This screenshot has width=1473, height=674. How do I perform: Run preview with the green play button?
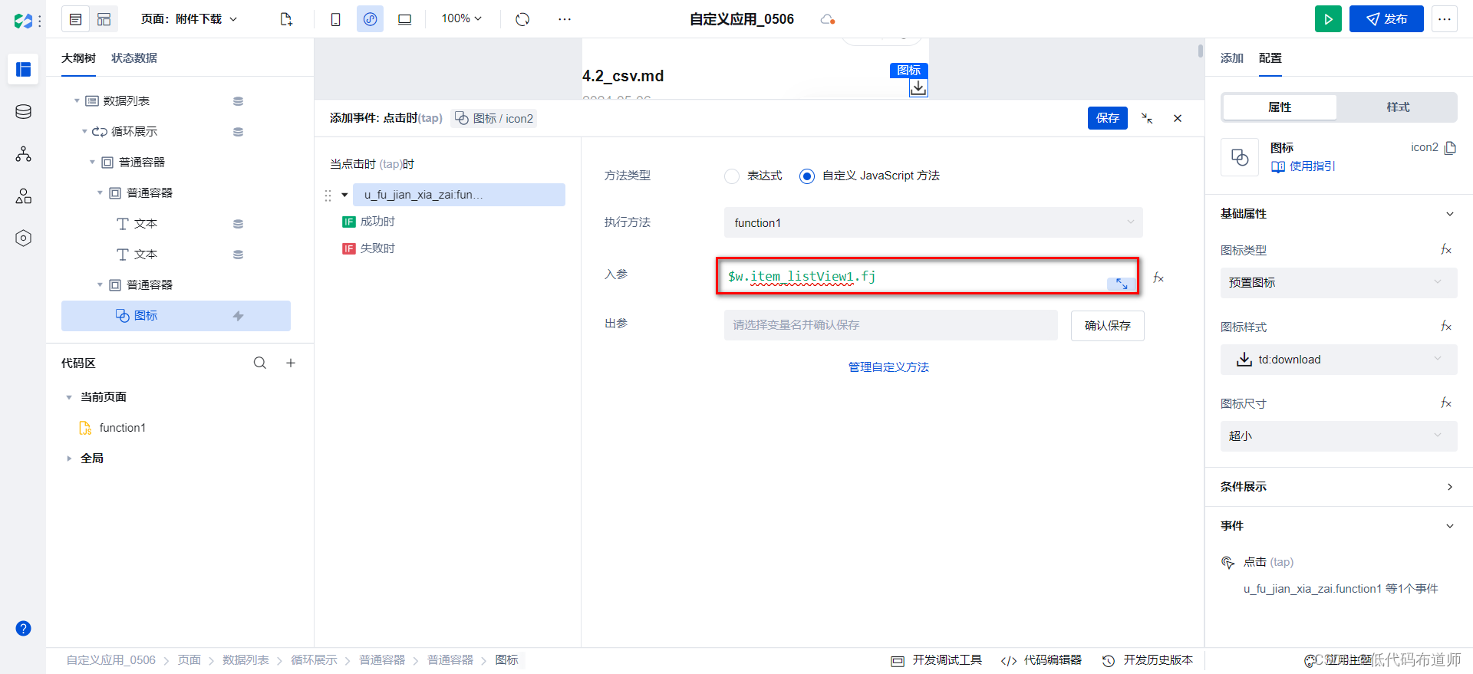click(x=1328, y=19)
